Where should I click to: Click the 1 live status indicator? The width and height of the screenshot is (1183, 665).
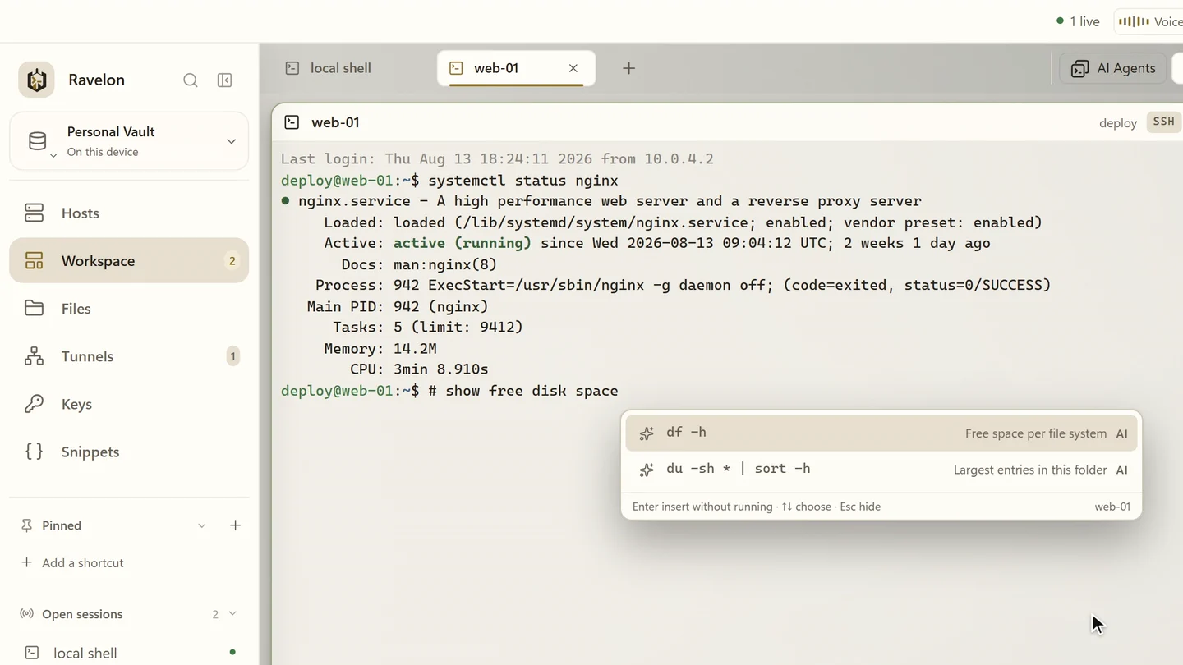point(1078,21)
